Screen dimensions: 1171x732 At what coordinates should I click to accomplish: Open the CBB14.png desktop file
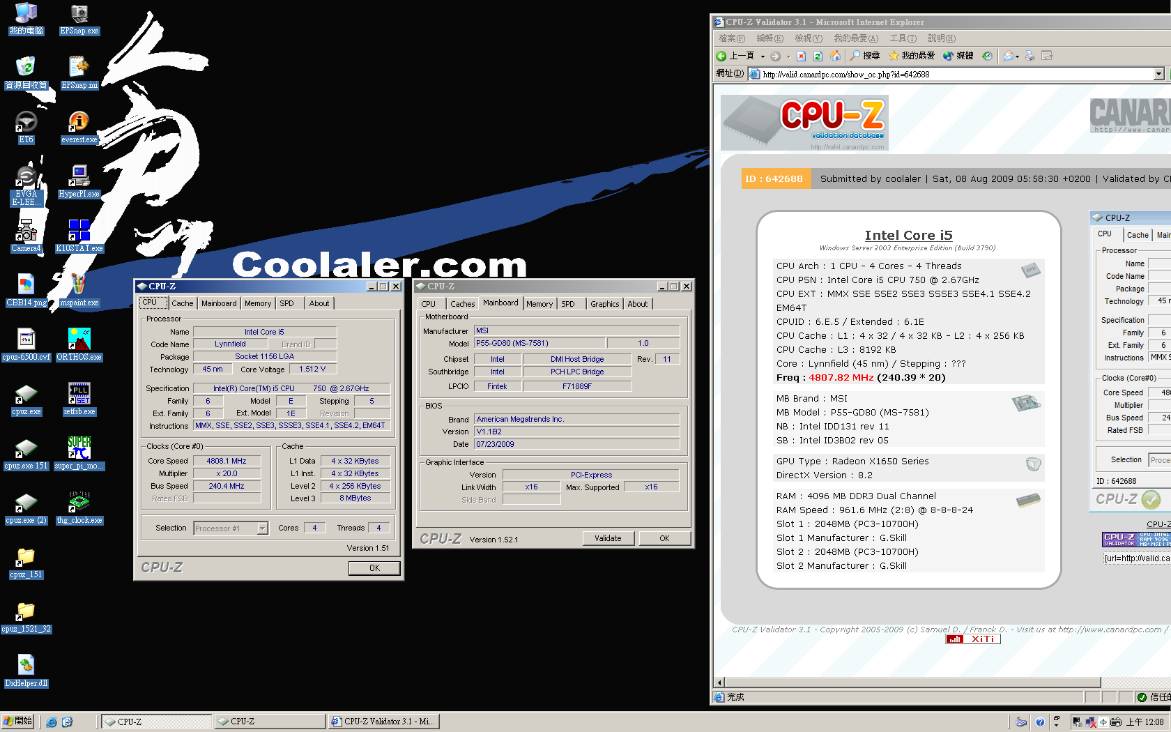(x=26, y=291)
